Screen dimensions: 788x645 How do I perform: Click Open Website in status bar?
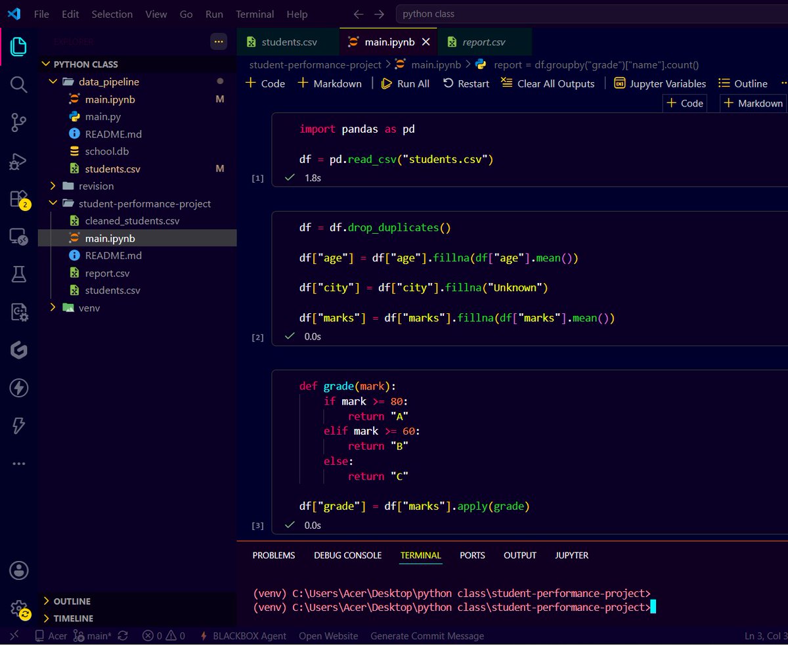(x=328, y=636)
